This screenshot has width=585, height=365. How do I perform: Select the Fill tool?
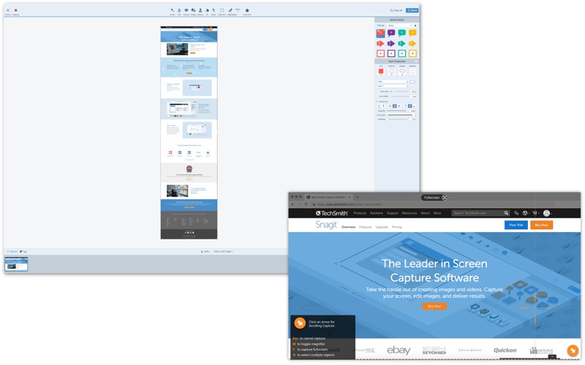pos(207,10)
